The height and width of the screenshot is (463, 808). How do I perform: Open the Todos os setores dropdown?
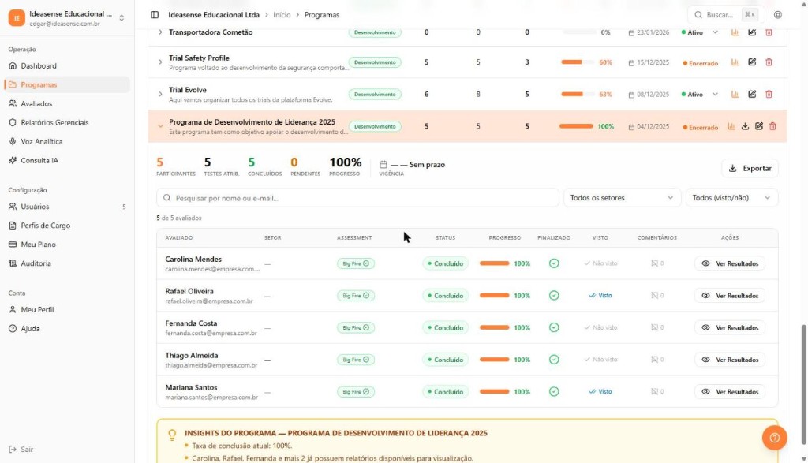pos(622,198)
